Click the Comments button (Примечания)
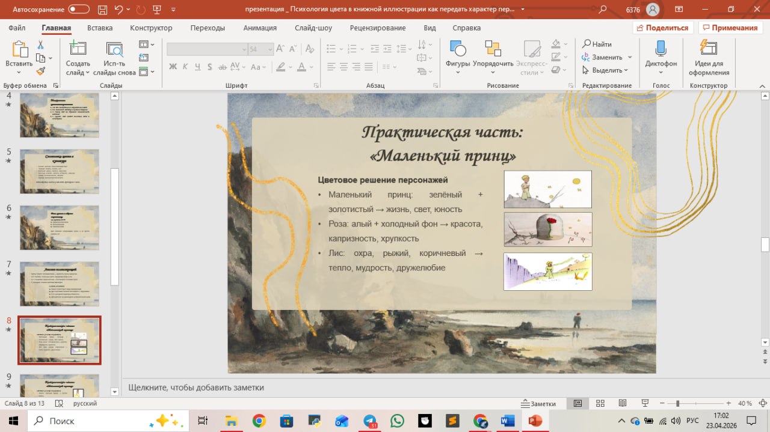 tap(730, 28)
